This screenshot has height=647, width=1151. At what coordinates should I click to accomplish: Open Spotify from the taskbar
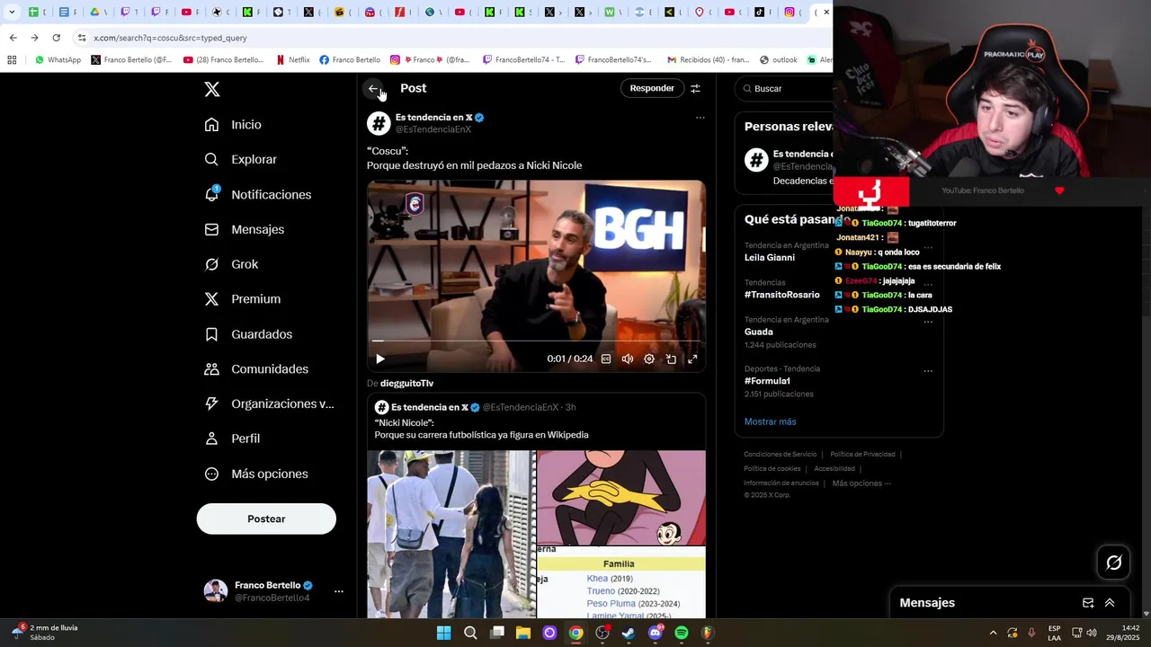point(682,633)
